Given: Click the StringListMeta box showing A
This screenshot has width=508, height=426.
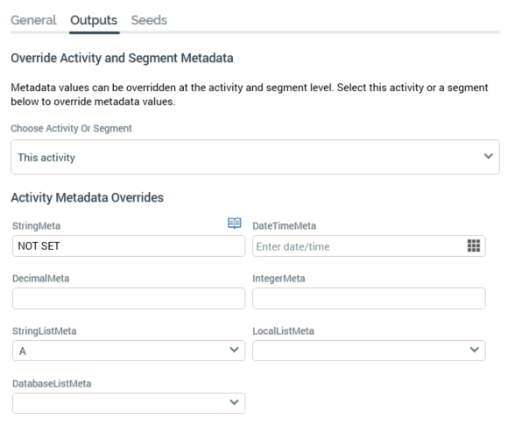Looking at the screenshot, I should [x=129, y=351].
